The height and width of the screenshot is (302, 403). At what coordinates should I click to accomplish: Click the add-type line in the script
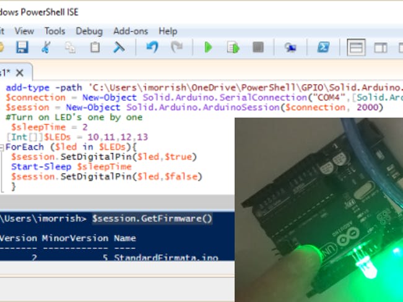click(x=204, y=88)
